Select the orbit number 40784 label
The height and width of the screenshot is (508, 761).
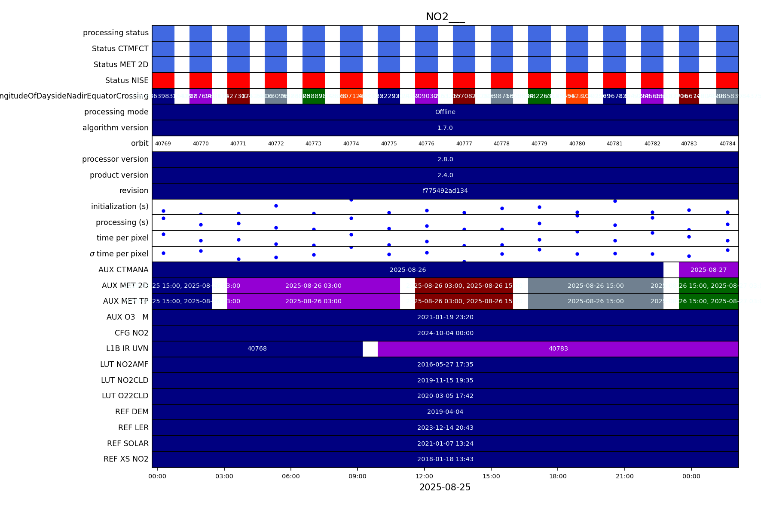[727, 144]
